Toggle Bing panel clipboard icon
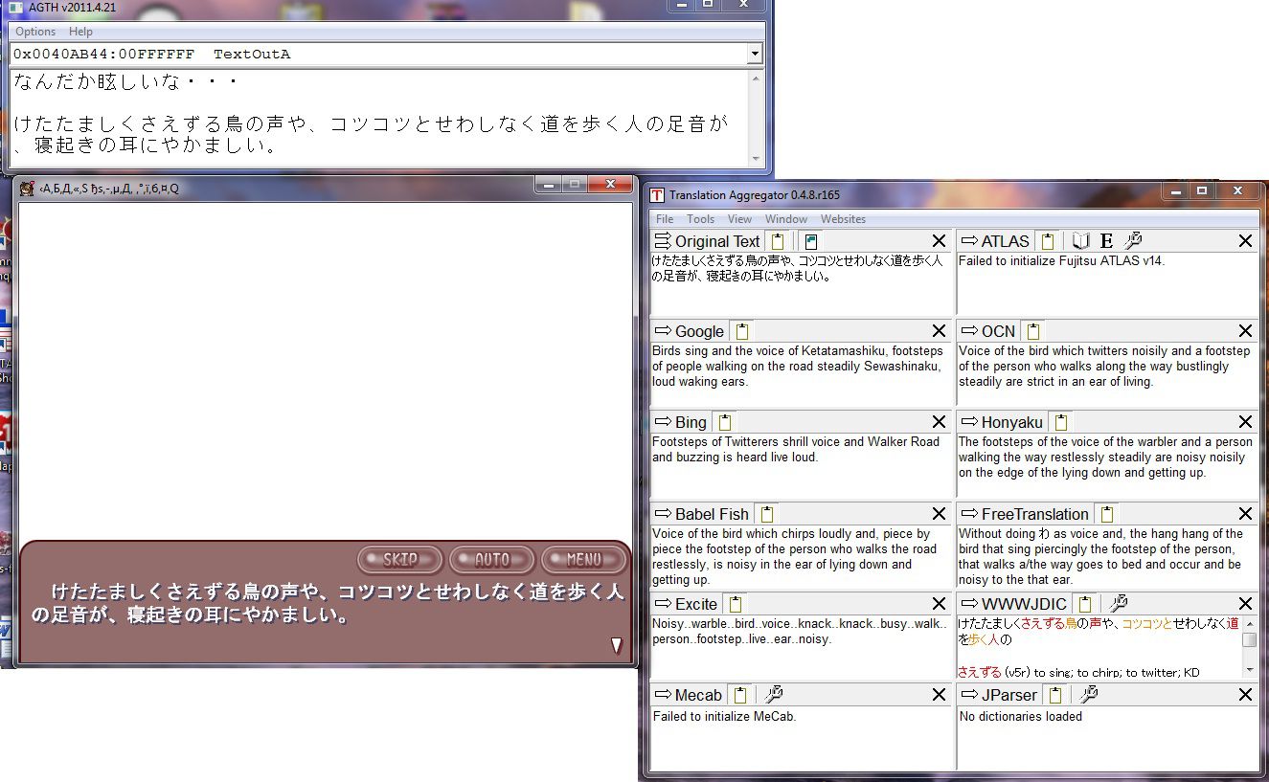The width and height of the screenshot is (1269, 782). [x=725, y=422]
